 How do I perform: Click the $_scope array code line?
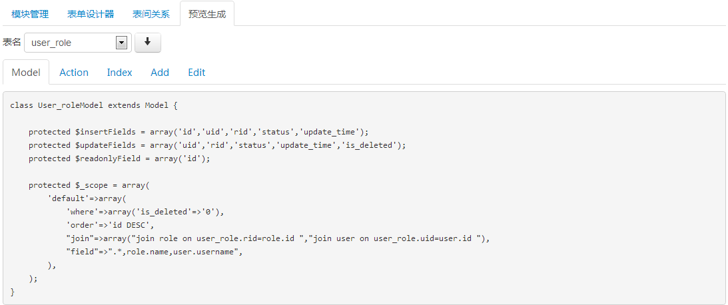tap(89, 185)
